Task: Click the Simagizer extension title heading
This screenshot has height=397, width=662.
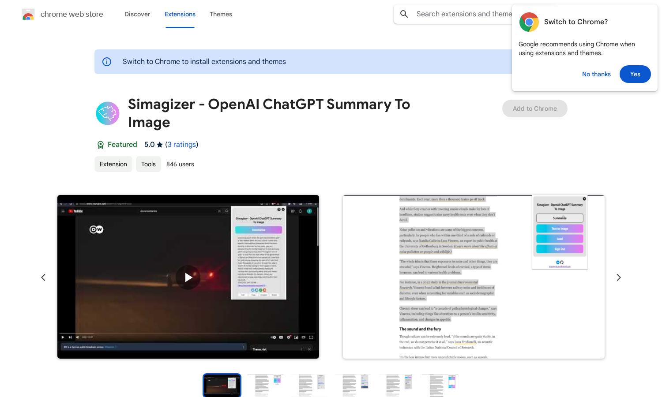Action: click(269, 113)
